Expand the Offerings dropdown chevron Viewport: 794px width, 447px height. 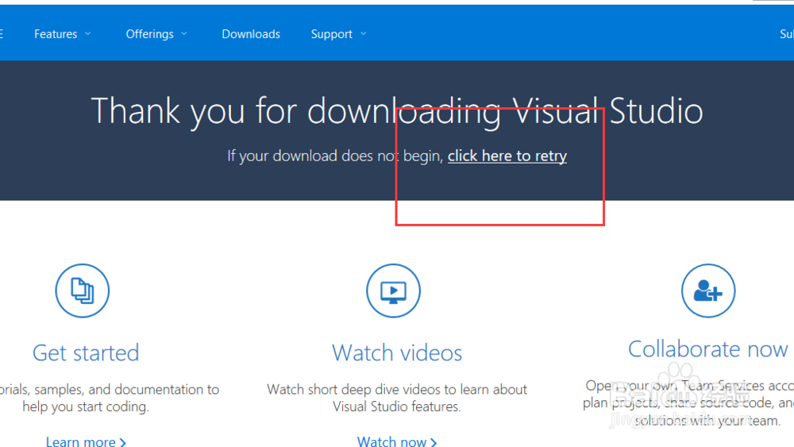[x=184, y=34]
